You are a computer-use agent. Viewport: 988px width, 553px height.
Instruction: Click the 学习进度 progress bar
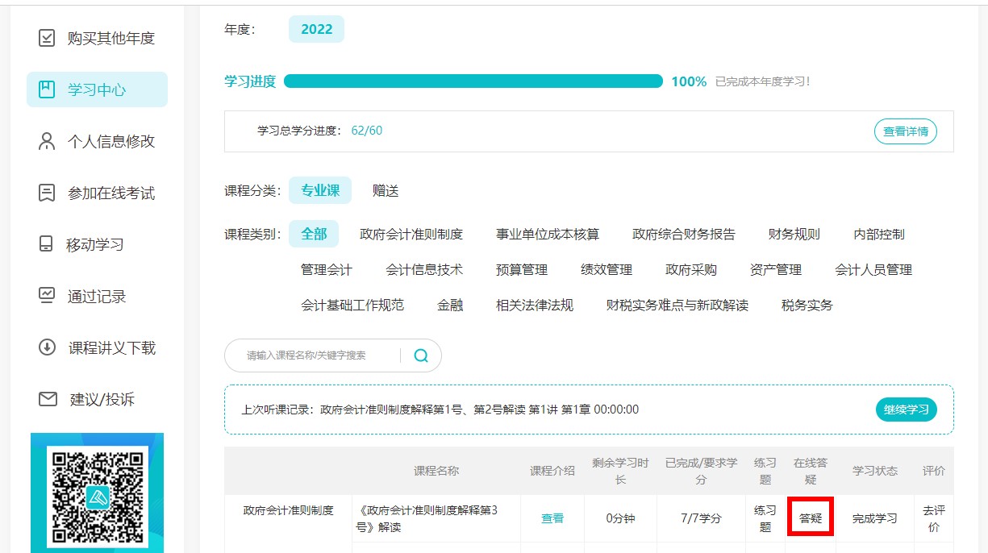tap(473, 81)
